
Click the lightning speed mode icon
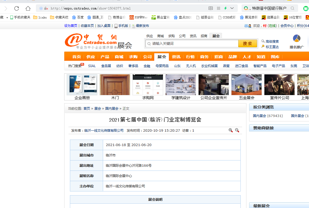point(225,8)
